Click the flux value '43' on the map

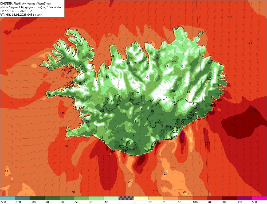(x=188, y=92)
